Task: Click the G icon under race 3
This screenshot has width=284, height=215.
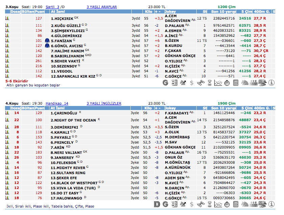Action: [166, 82]
